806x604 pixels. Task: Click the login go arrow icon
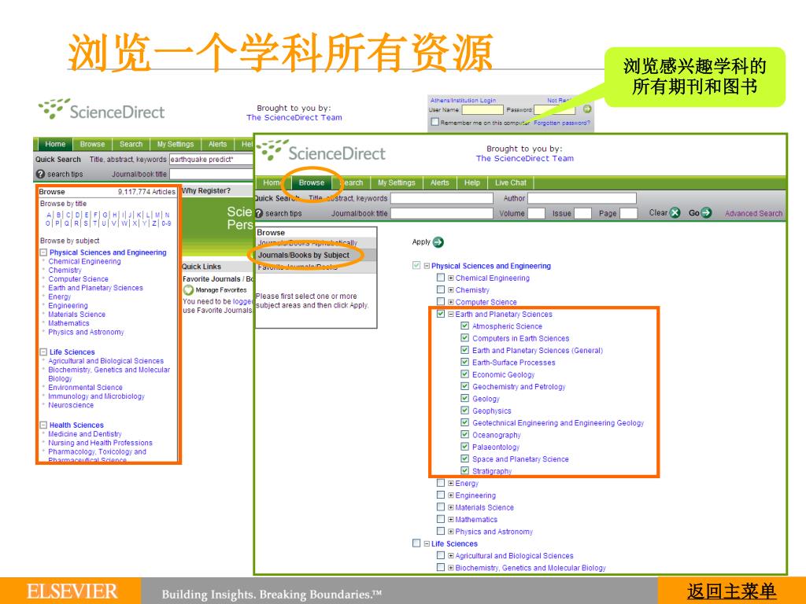coord(587,109)
